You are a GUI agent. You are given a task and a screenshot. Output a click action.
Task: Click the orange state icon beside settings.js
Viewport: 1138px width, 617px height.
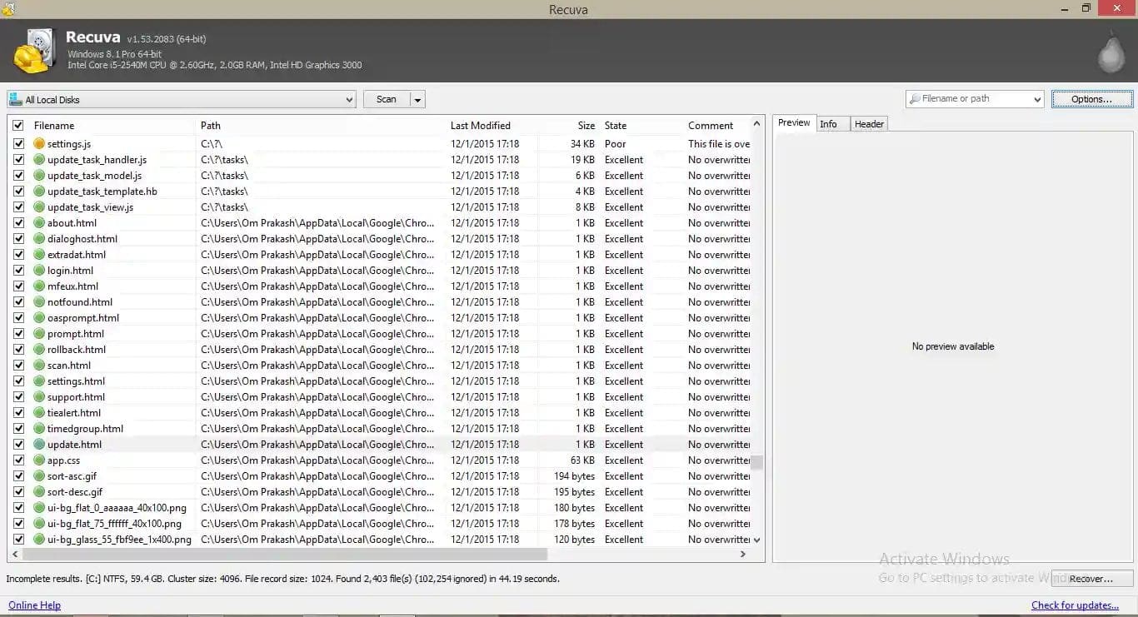point(39,144)
